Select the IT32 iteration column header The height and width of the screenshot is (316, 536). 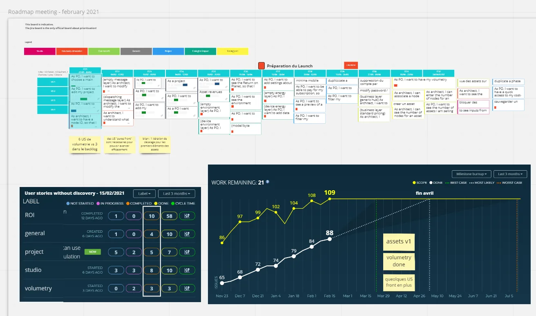point(438,73)
